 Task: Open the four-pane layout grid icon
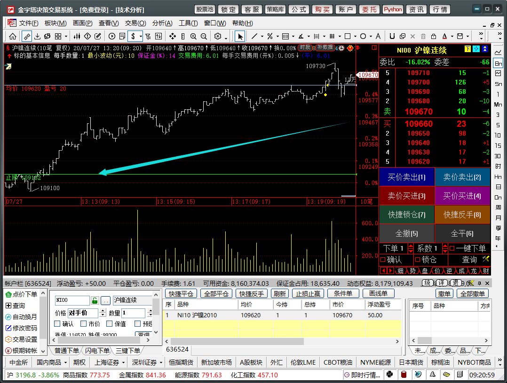(x=58, y=36)
